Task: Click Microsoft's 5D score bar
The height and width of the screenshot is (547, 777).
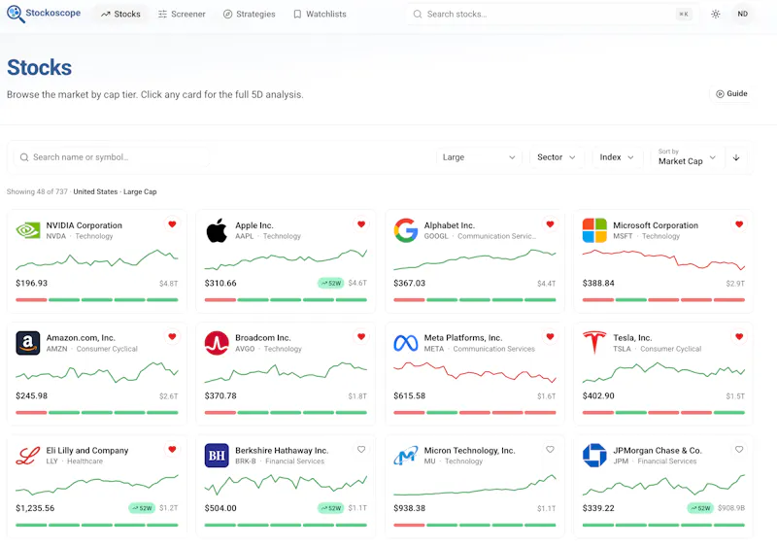Action: (663, 299)
